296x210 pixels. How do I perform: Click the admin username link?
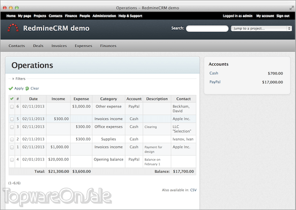(248, 16)
